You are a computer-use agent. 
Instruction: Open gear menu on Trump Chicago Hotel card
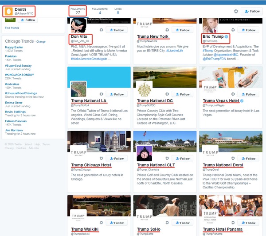101,159
